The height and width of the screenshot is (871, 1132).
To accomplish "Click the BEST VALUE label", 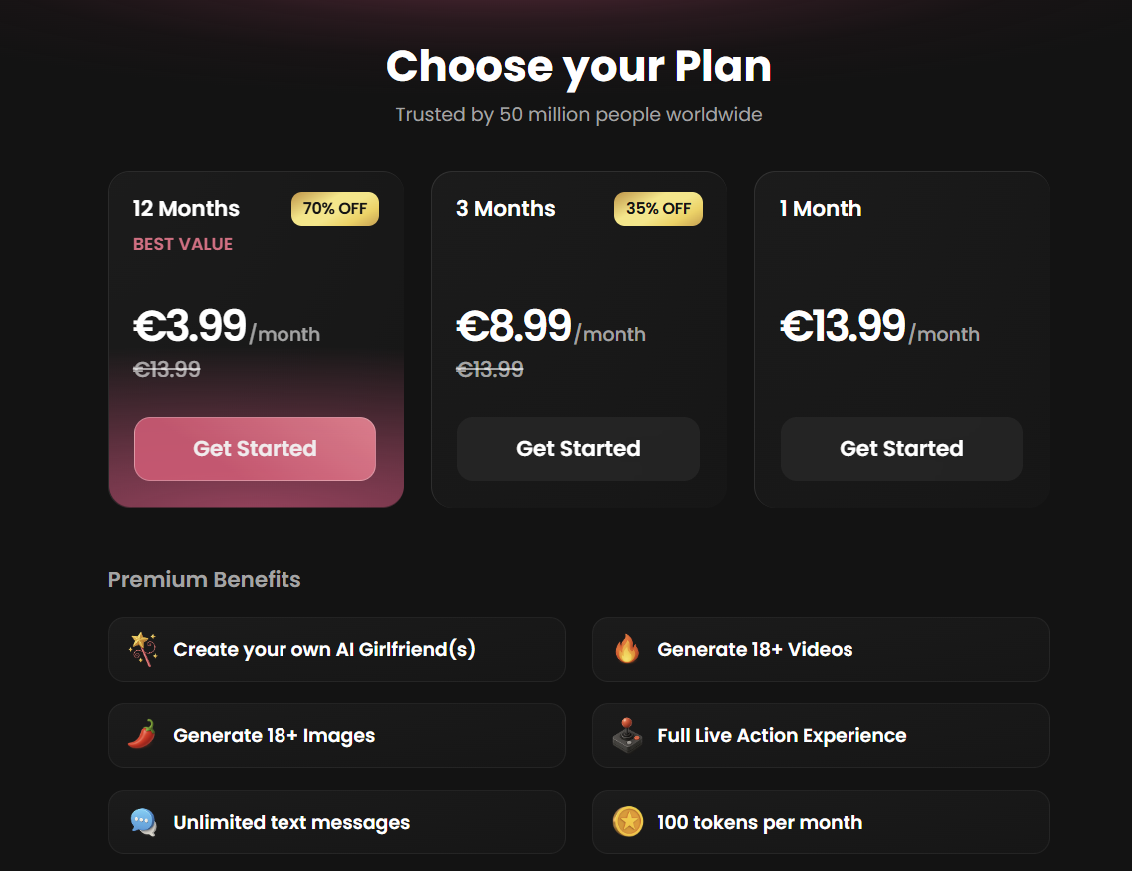I will click(183, 244).
